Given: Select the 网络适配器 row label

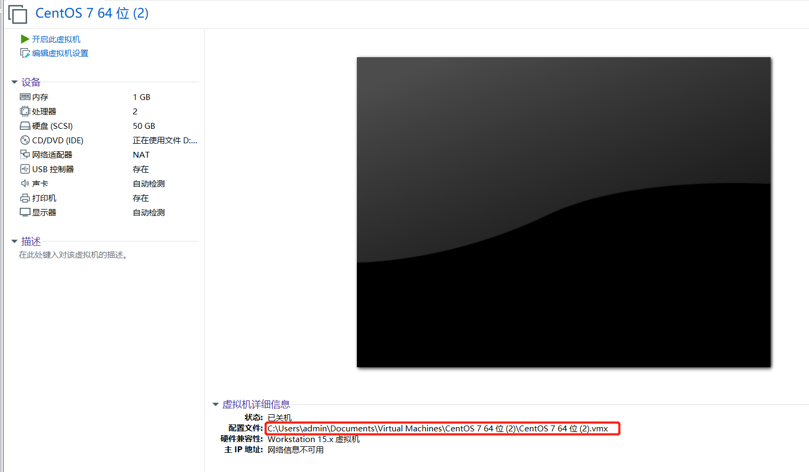Looking at the screenshot, I should (x=52, y=154).
